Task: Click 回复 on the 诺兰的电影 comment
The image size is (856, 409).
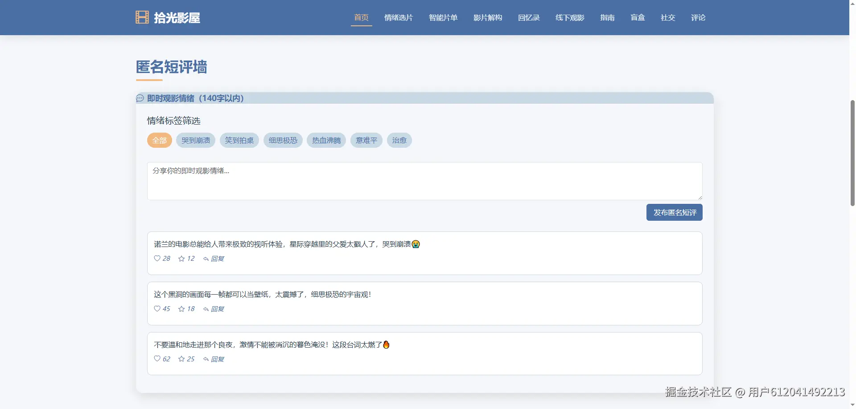Action: (x=218, y=259)
